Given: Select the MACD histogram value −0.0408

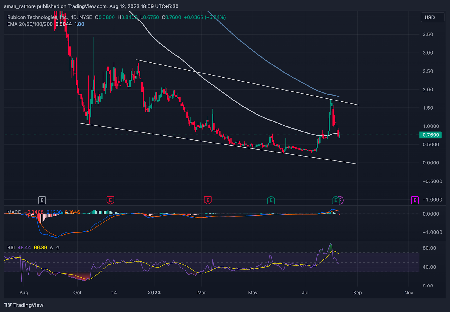Looking at the screenshot, I should (x=34, y=212).
